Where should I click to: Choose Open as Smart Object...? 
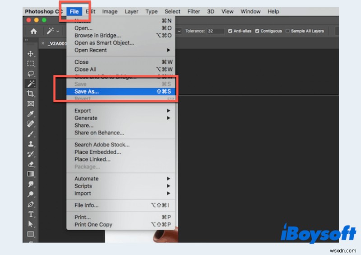coord(121,42)
